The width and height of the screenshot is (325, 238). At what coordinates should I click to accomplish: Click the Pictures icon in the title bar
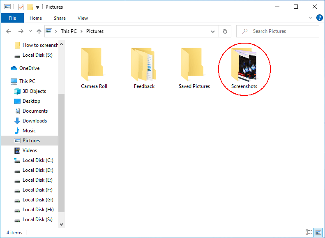(7, 7)
